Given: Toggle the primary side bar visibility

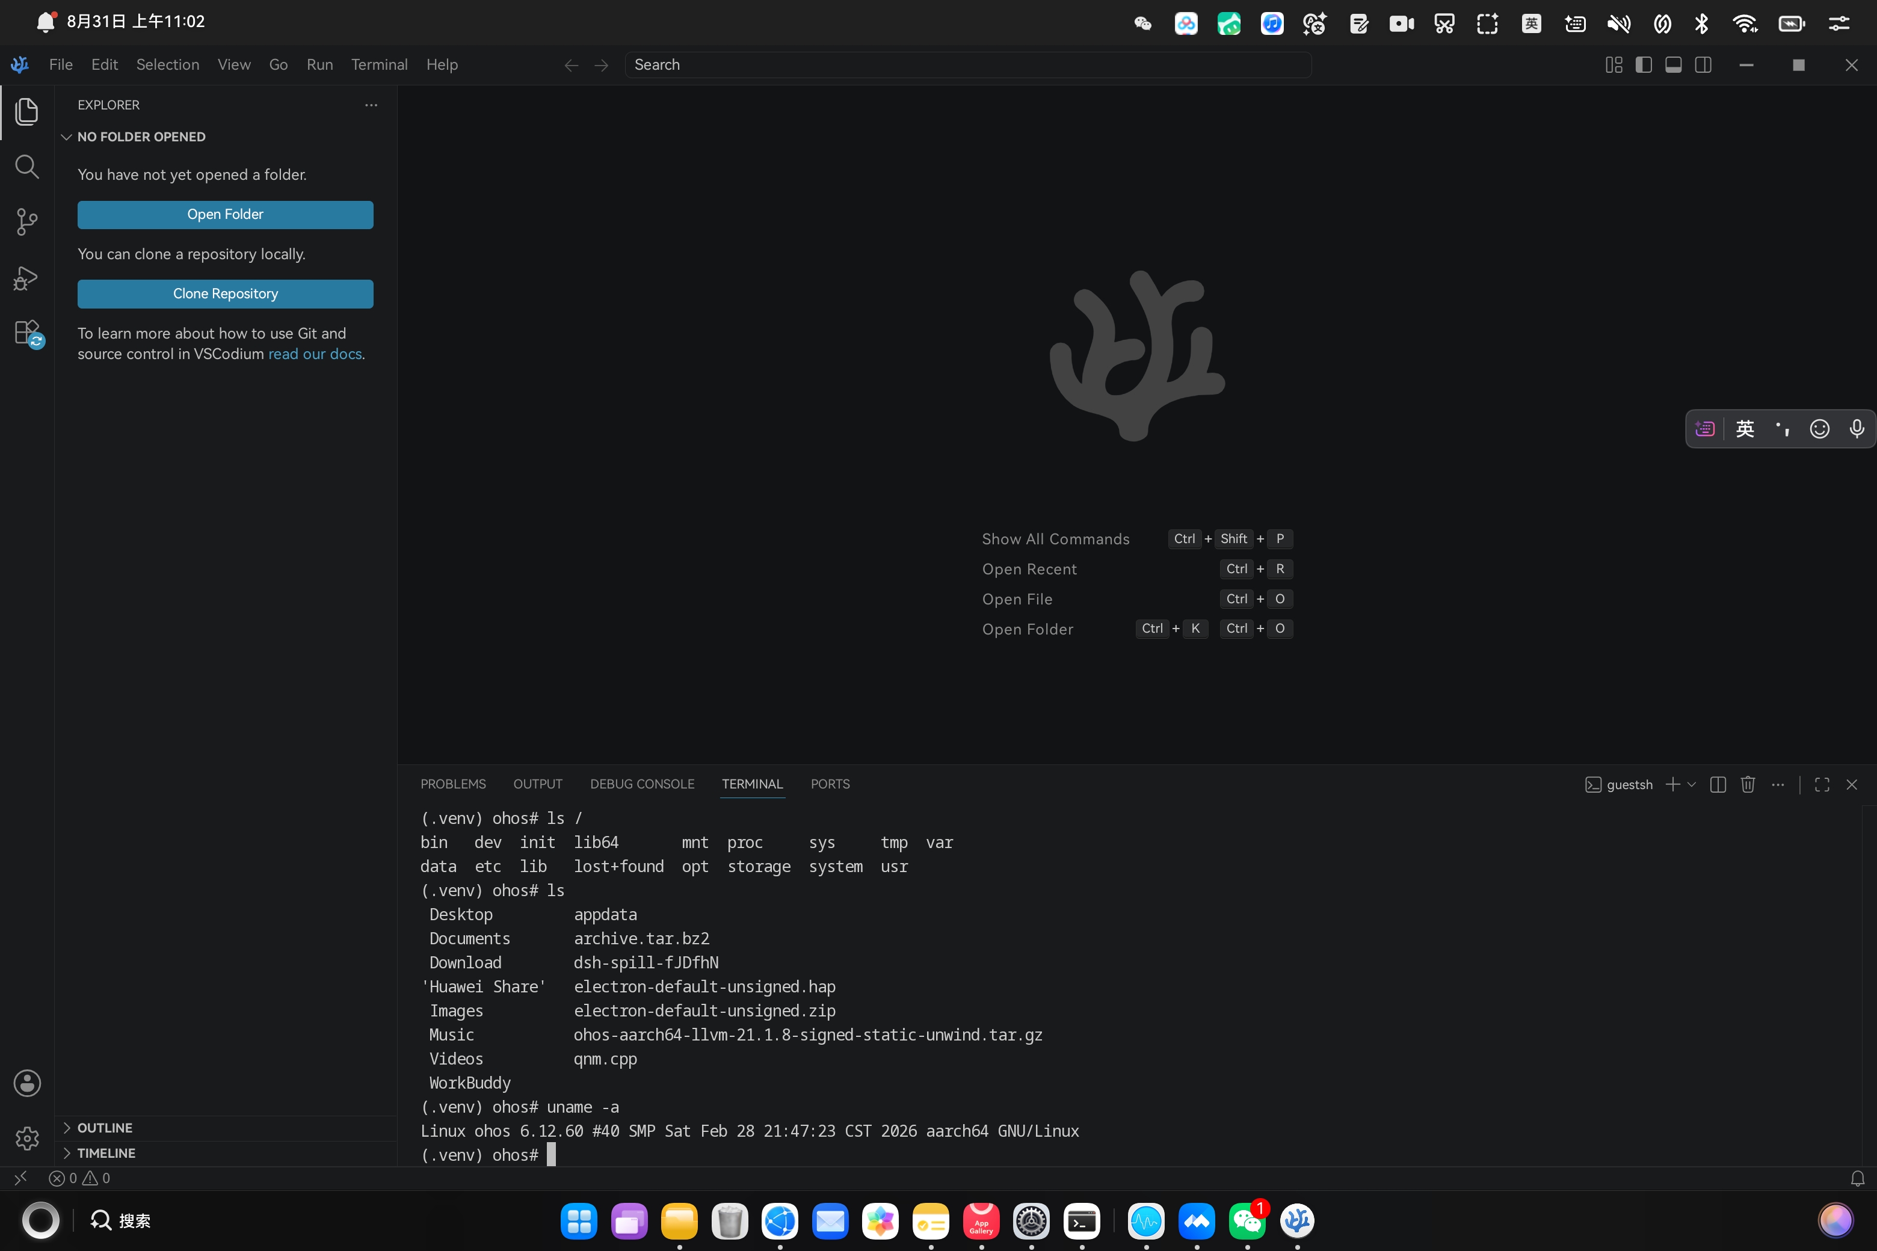Looking at the screenshot, I should click(1643, 66).
